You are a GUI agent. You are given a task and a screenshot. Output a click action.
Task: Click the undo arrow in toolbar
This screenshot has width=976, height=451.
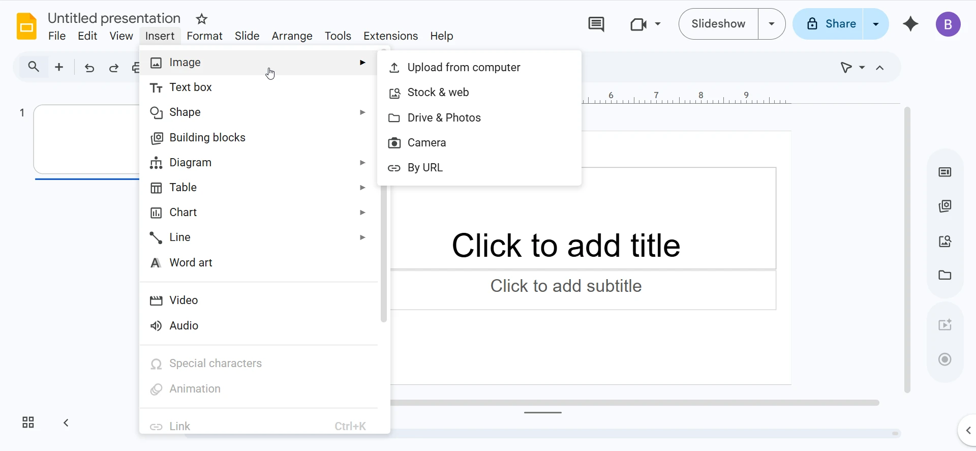coord(89,68)
